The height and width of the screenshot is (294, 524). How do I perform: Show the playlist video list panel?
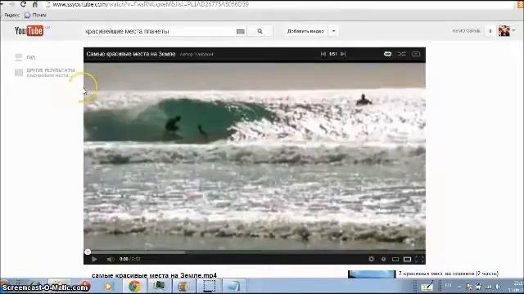click(x=416, y=54)
